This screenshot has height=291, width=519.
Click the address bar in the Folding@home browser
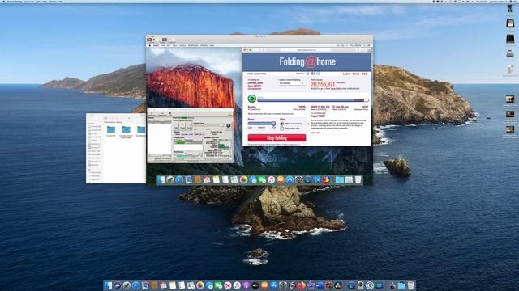click(x=307, y=50)
